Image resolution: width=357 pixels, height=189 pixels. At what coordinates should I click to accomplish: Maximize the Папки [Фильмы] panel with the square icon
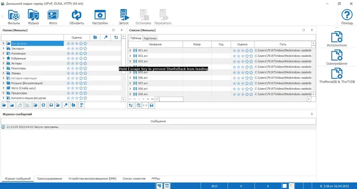click(113, 30)
